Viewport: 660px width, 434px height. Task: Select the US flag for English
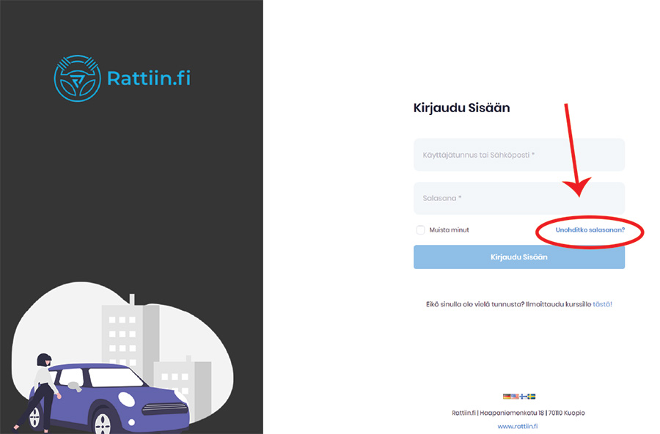pyautogui.click(x=515, y=397)
